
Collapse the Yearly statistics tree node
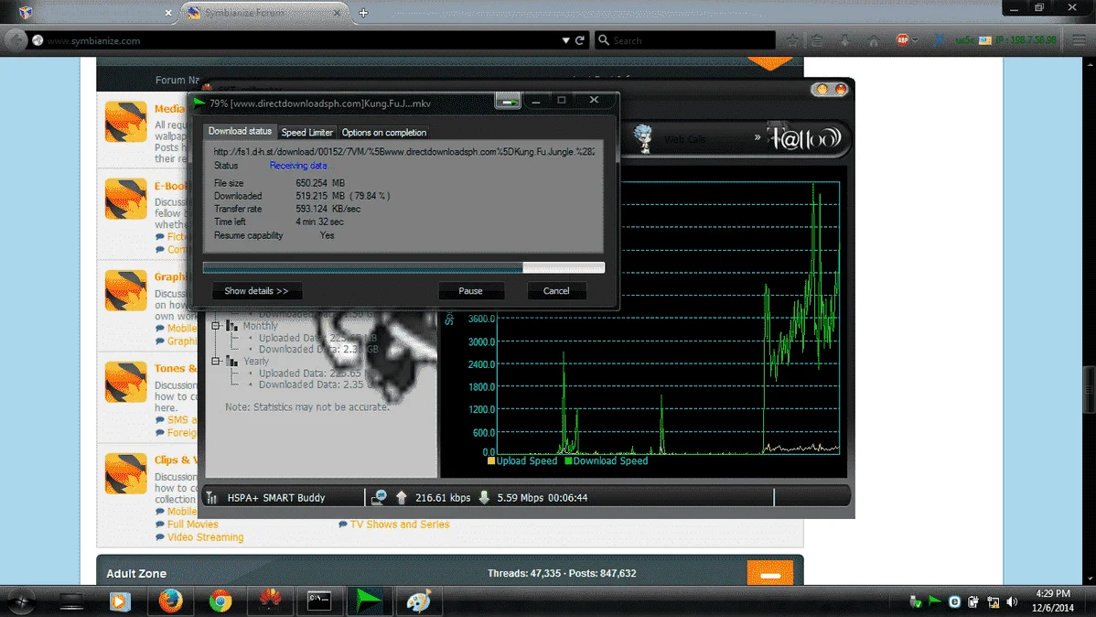[x=216, y=361]
